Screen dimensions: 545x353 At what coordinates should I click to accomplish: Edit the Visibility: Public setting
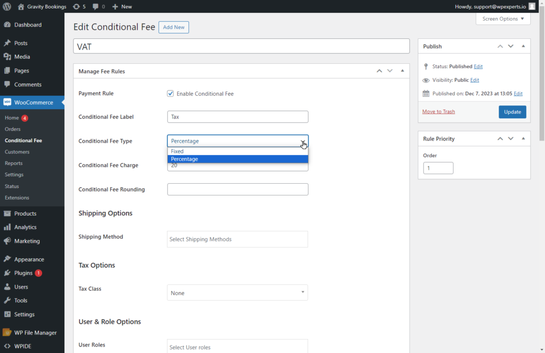[x=475, y=80]
